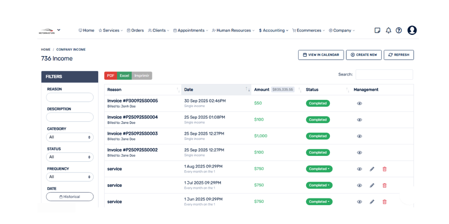Click the Create New button
The width and height of the screenshot is (449, 224).
pyautogui.click(x=364, y=55)
